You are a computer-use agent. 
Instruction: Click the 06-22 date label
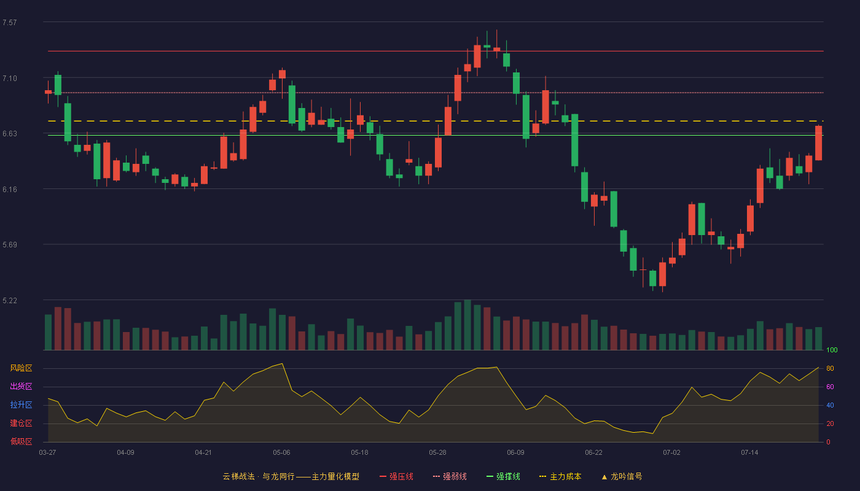593,452
